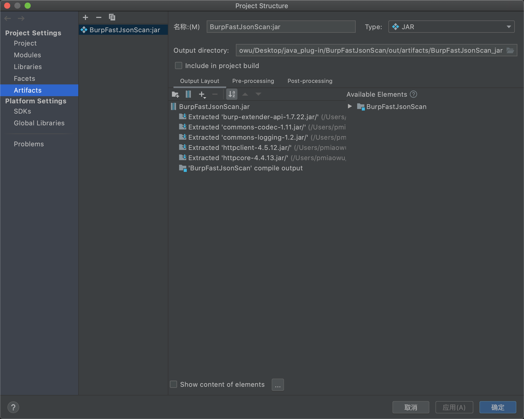524x419 pixels.
Task: Switch to the Pre-processing tab
Action: [253, 81]
